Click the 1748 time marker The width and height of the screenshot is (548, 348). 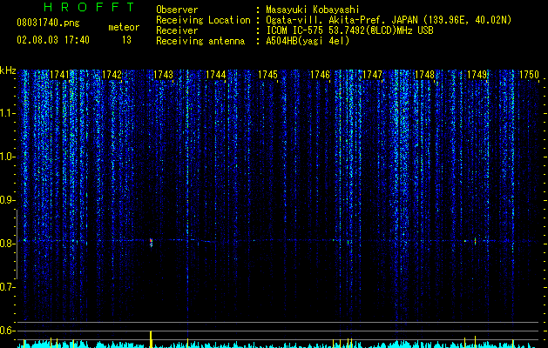(x=424, y=75)
